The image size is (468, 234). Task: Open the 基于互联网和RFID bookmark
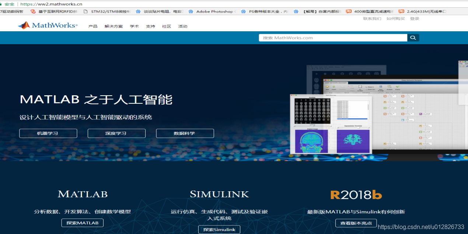coord(54,11)
